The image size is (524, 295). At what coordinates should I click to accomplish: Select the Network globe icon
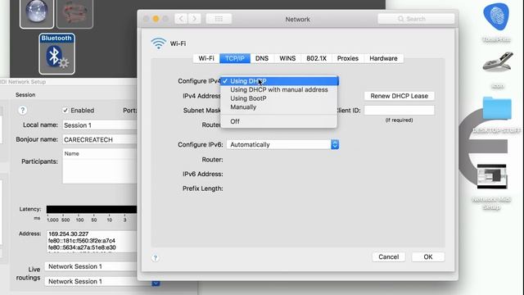37,13
